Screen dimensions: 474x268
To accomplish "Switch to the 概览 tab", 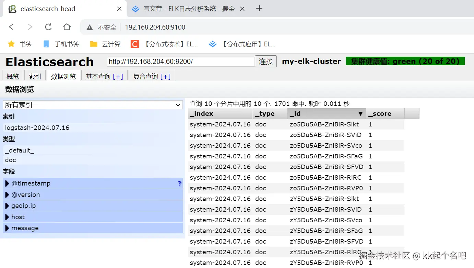I will (x=12, y=76).
